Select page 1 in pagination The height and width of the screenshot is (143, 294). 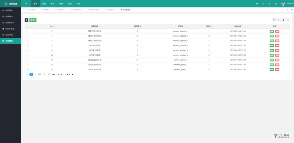31,74
